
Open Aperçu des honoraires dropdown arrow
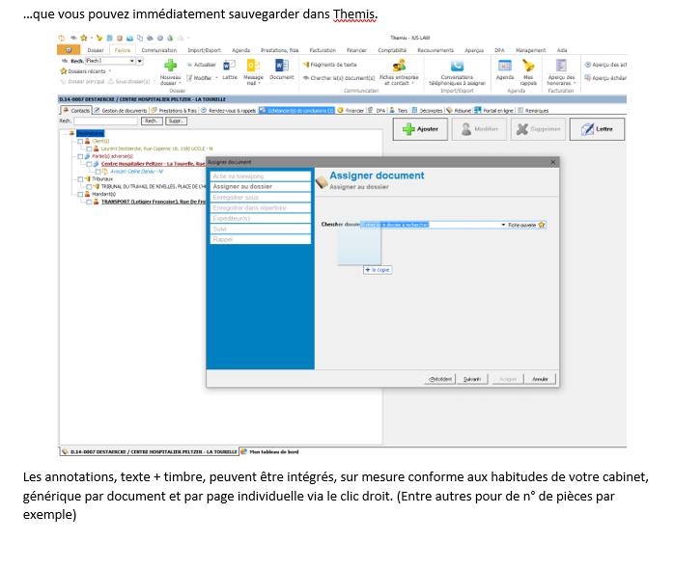(575, 83)
